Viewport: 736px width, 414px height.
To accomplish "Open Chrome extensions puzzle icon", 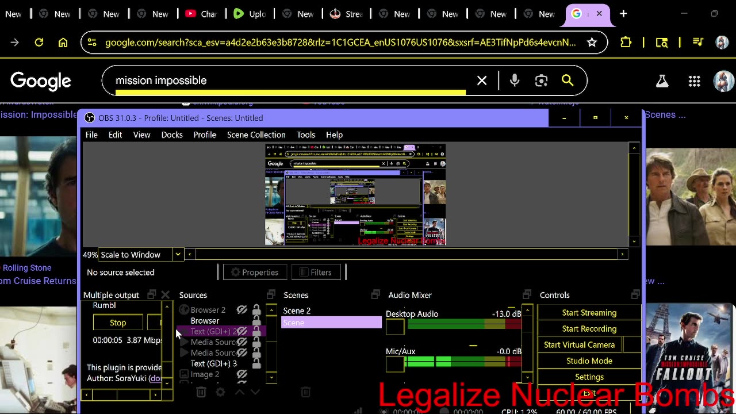I will (626, 42).
